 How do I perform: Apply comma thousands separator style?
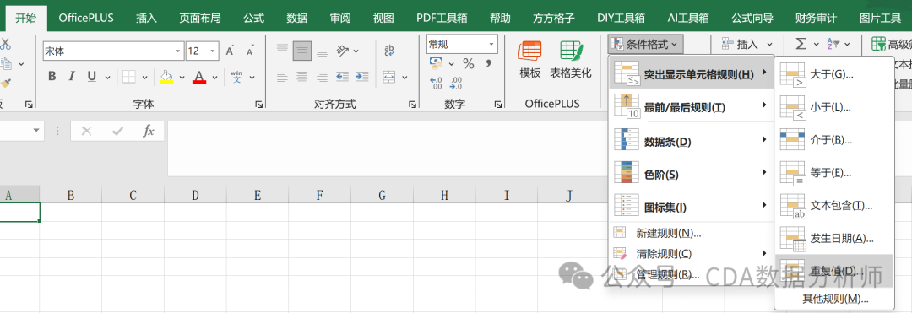click(488, 63)
